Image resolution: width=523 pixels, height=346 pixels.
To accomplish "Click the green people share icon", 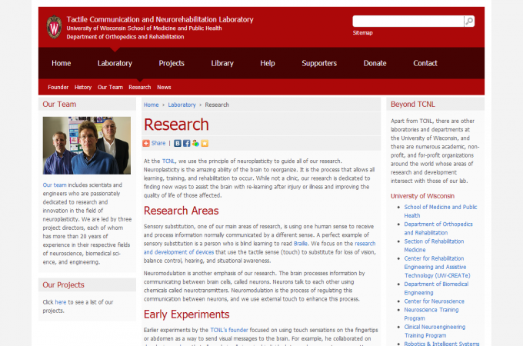I will click(x=195, y=143).
